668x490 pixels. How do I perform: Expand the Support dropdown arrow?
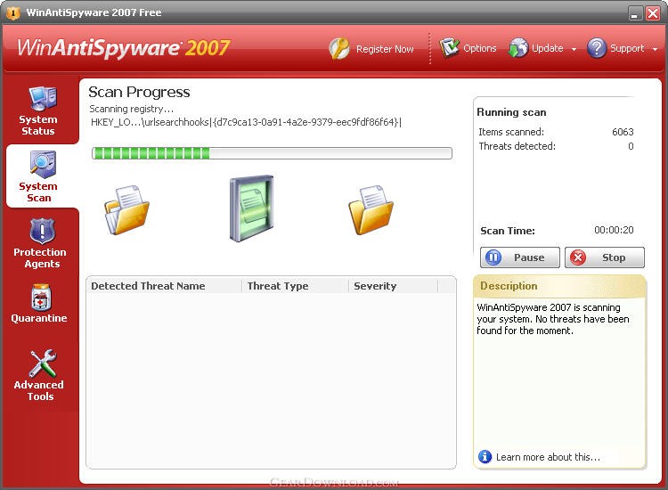655,49
